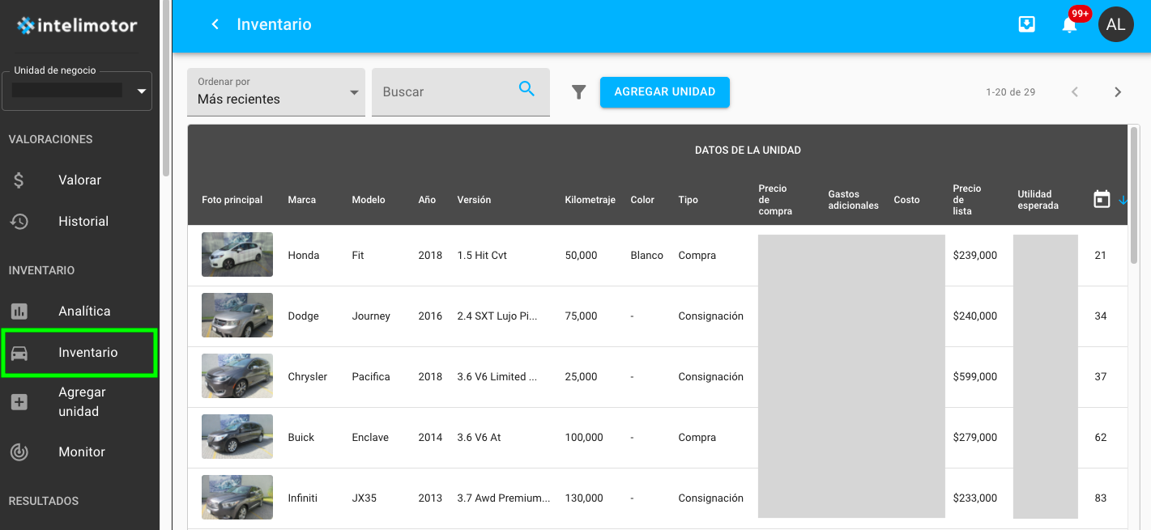Click the Journey model cell
This screenshot has height=530, width=1151.
click(x=371, y=316)
